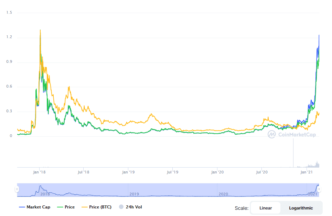Select 2021 in the range navigator
Image resolution: width=332 pixels, height=216 pixels.
[312, 194]
